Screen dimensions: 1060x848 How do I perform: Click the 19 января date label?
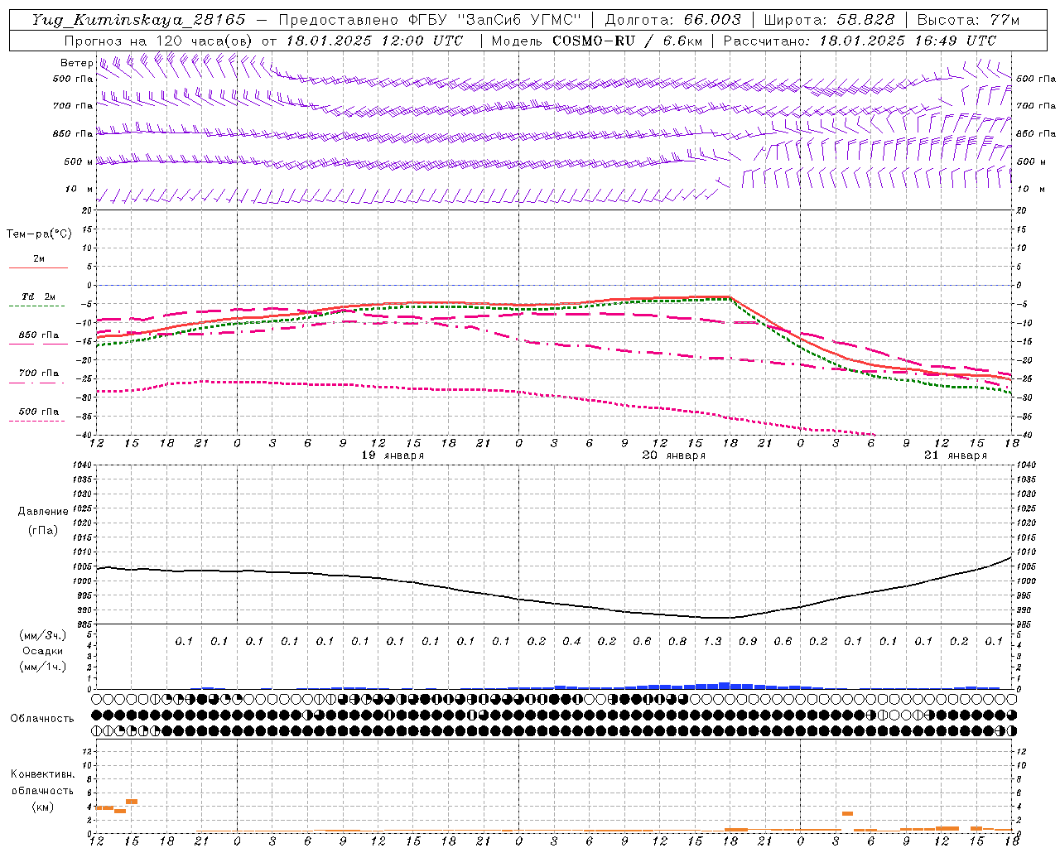point(393,455)
